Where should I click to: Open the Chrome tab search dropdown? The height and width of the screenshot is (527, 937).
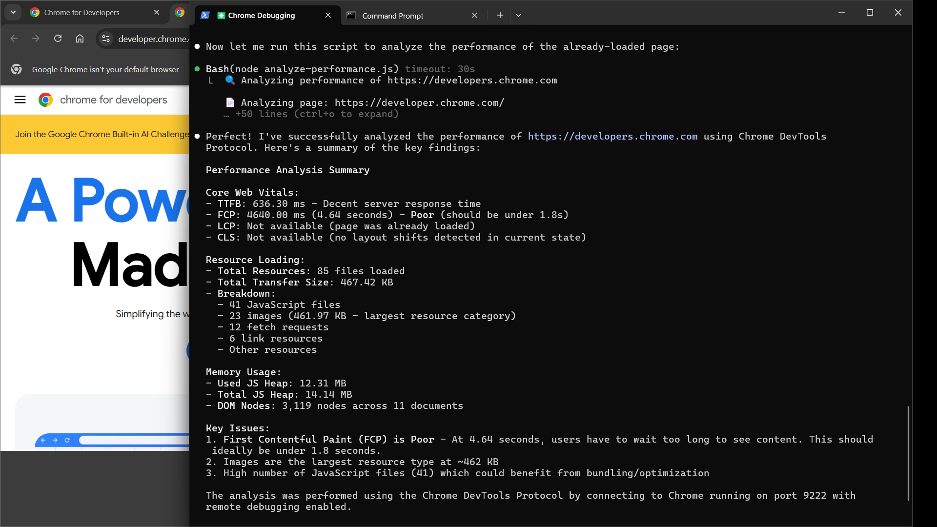tap(13, 12)
